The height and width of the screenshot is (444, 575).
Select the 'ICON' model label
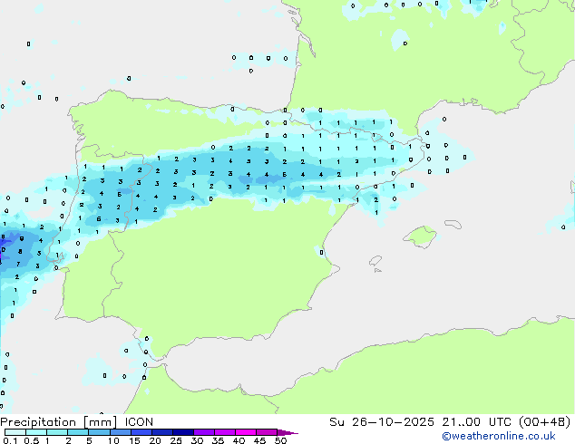click(x=139, y=422)
